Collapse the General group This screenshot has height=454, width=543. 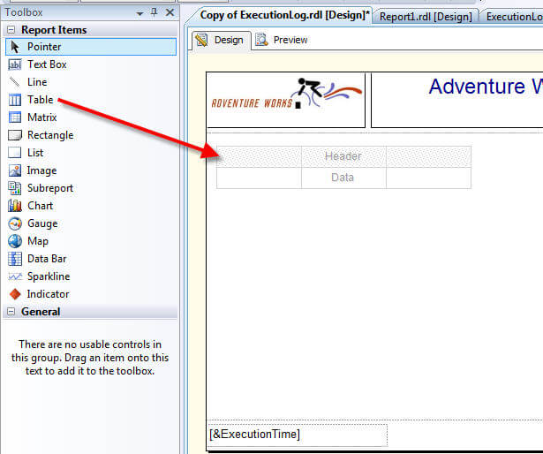pyautogui.click(x=11, y=312)
